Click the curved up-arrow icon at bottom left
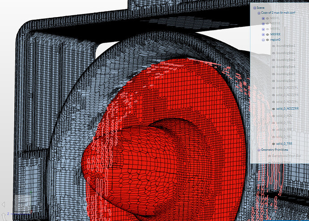Image resolution: width=309 pixels, height=221 pixels. tap(4, 217)
